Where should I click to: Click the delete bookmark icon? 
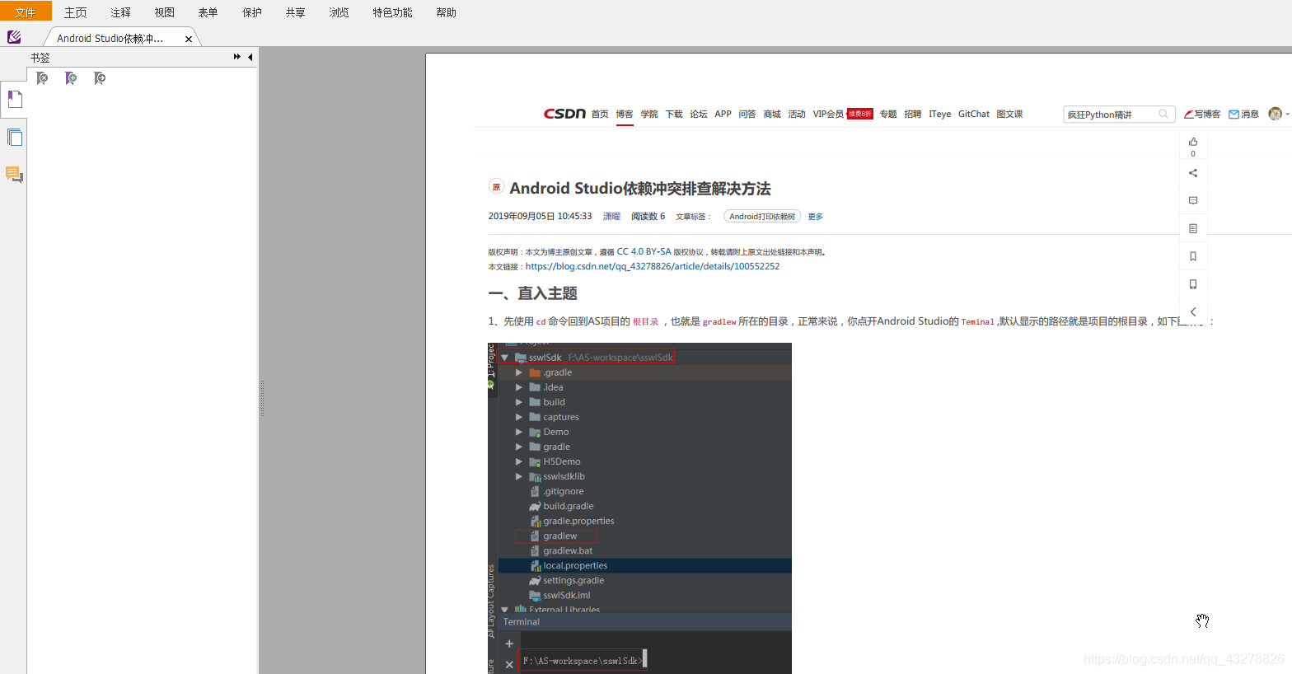(x=42, y=78)
